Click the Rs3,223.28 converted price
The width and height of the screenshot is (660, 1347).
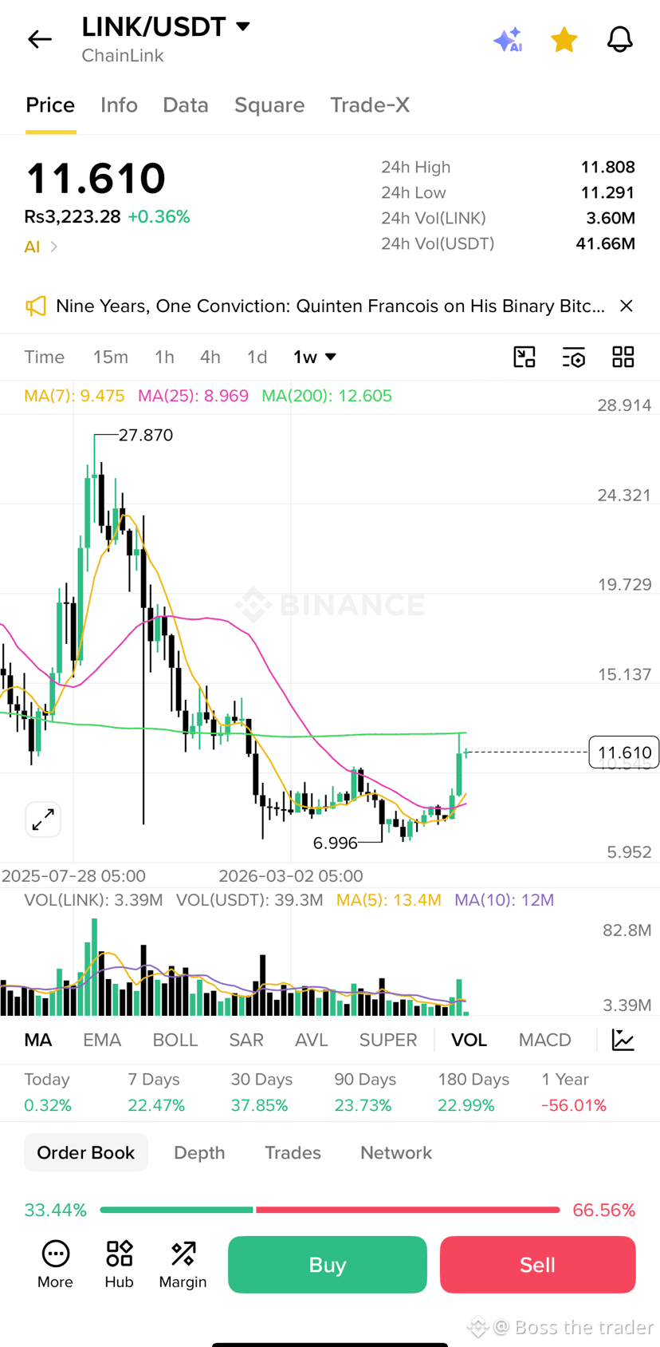point(73,217)
